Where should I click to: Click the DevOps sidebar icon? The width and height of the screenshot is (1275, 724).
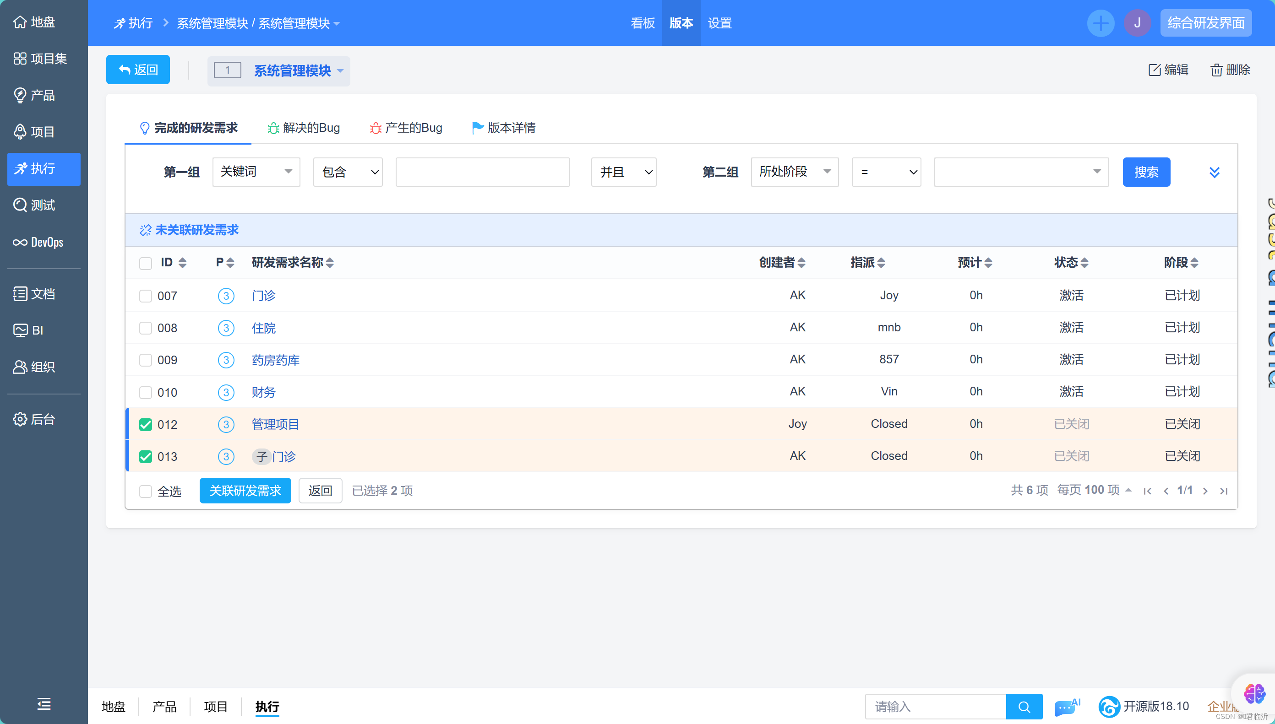[20, 242]
